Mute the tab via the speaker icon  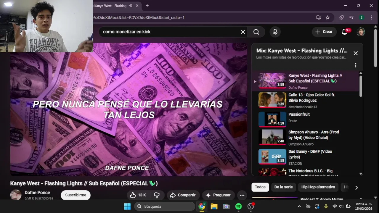pyautogui.click(x=130, y=6)
